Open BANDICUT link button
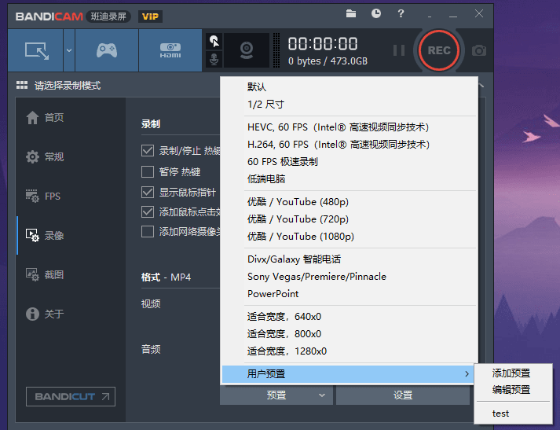The image size is (560, 430). point(71,396)
